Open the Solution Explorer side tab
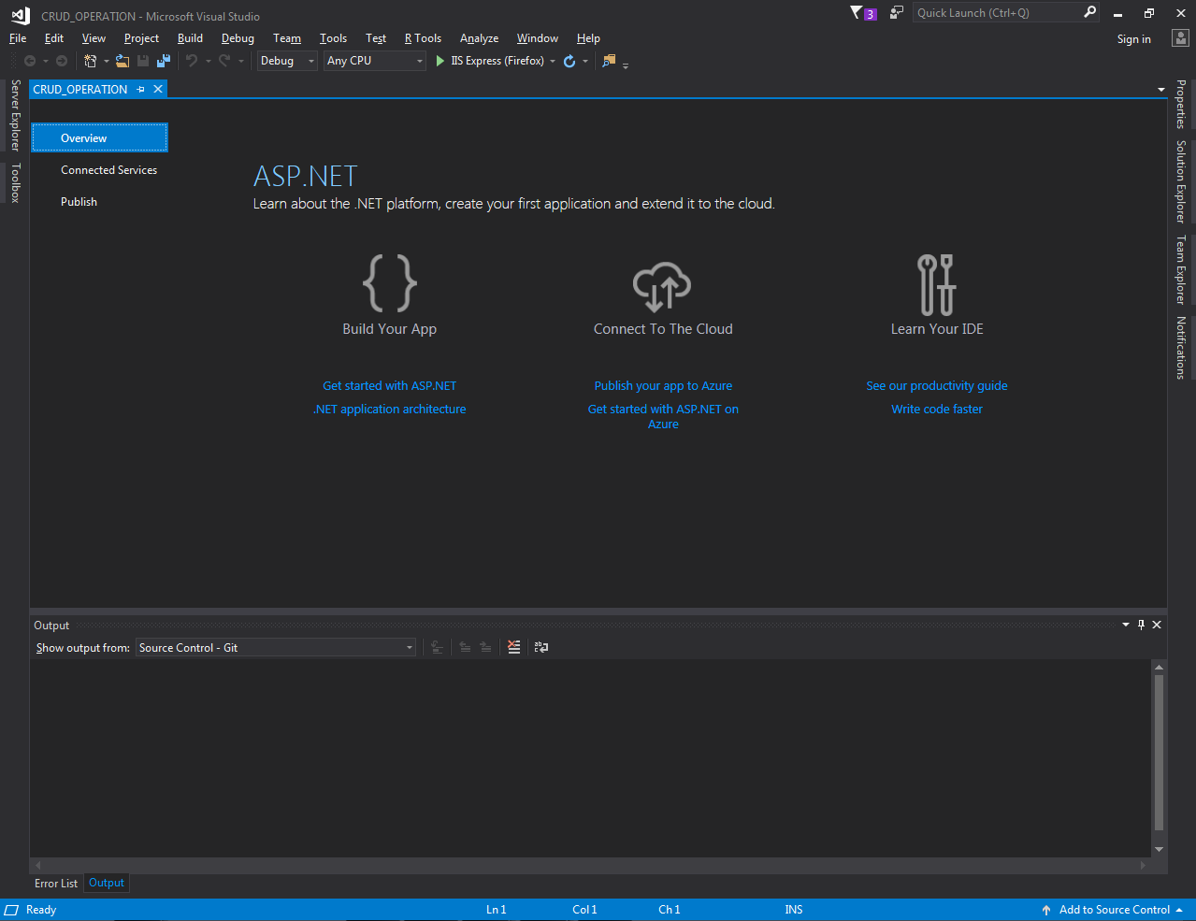The height and width of the screenshot is (921, 1196). click(1181, 181)
